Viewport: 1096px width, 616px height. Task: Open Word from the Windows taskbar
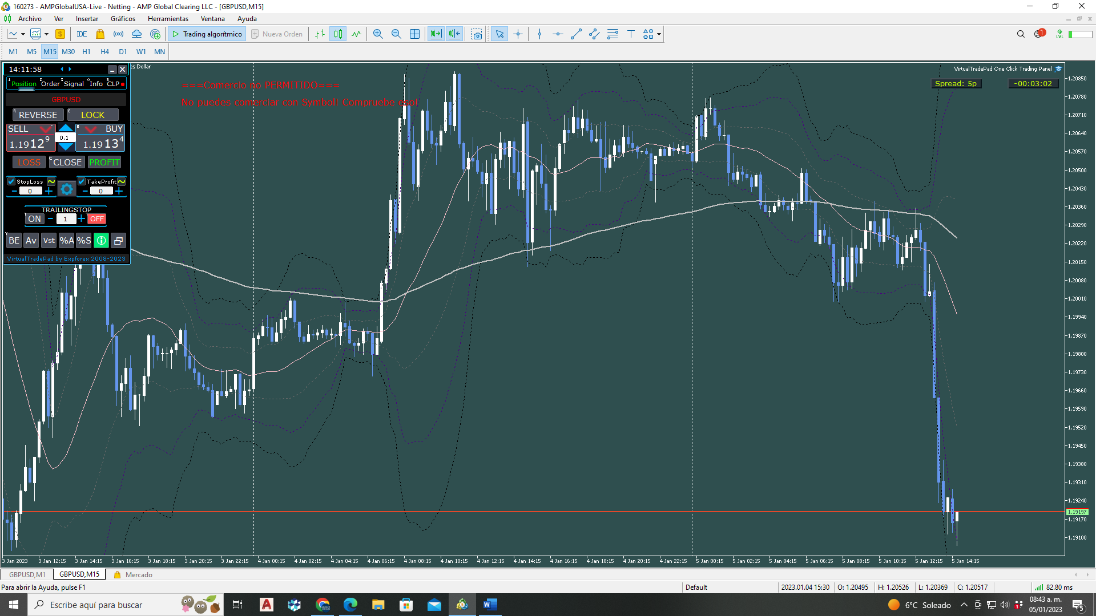point(490,605)
